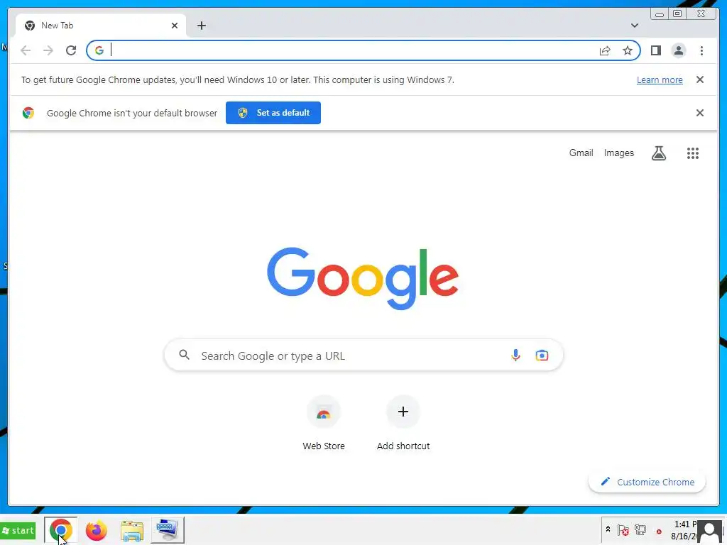This screenshot has height=545, width=727.
Task: Start voice search with microphone icon
Action: [x=515, y=356]
